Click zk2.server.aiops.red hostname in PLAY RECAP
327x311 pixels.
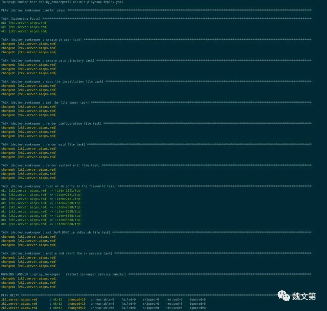tap(19, 304)
